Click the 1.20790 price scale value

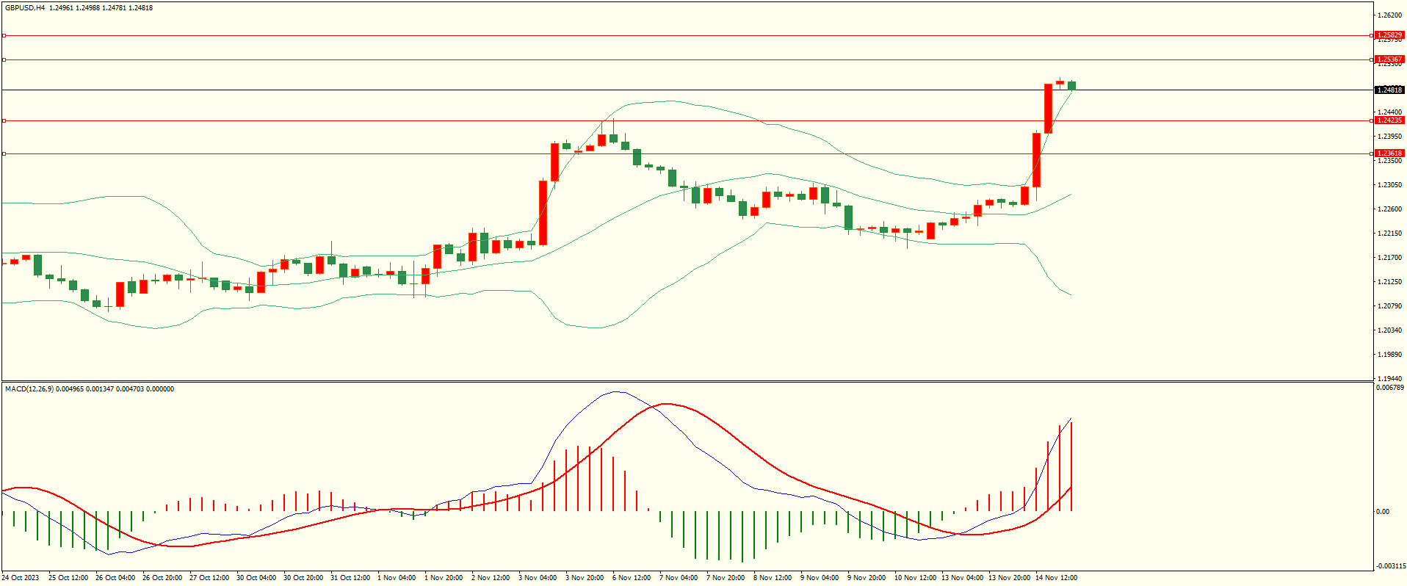pos(1389,306)
